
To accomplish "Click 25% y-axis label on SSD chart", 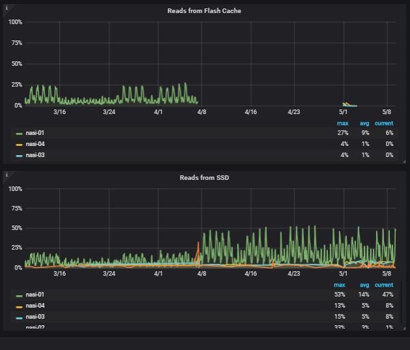I will click(x=17, y=248).
